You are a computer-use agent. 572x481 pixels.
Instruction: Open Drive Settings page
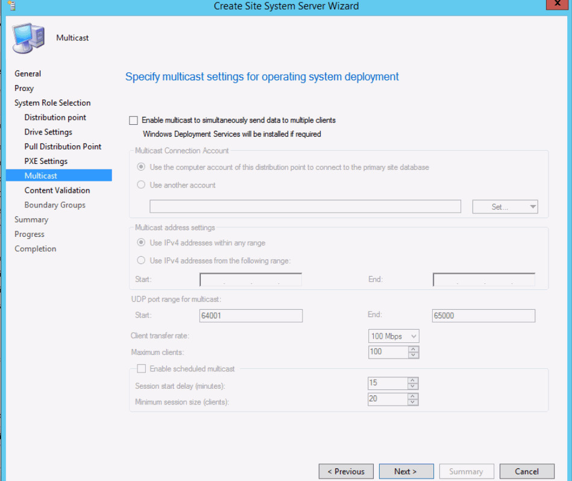coord(48,132)
